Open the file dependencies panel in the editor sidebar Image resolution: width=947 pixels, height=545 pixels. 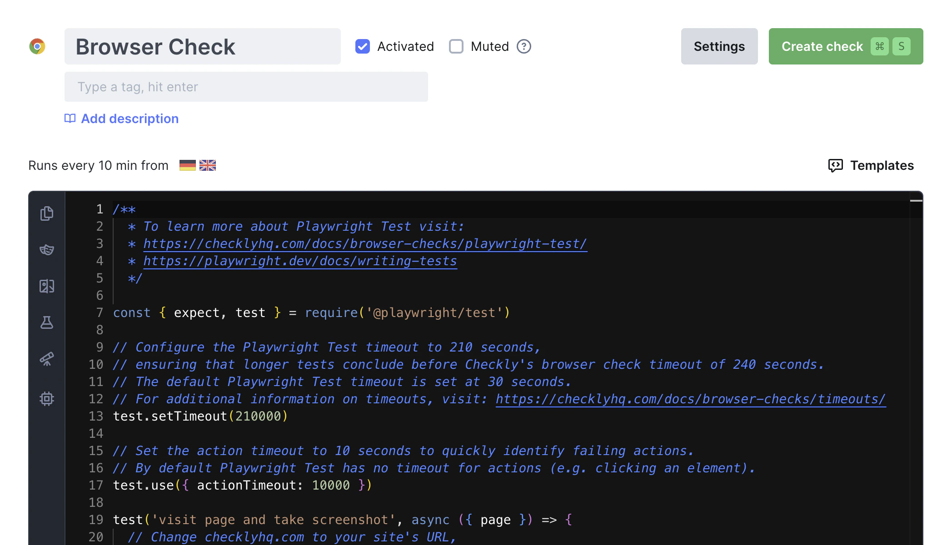pos(47,213)
